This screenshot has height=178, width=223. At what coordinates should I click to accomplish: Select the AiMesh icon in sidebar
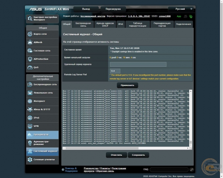[x=30, y=42]
